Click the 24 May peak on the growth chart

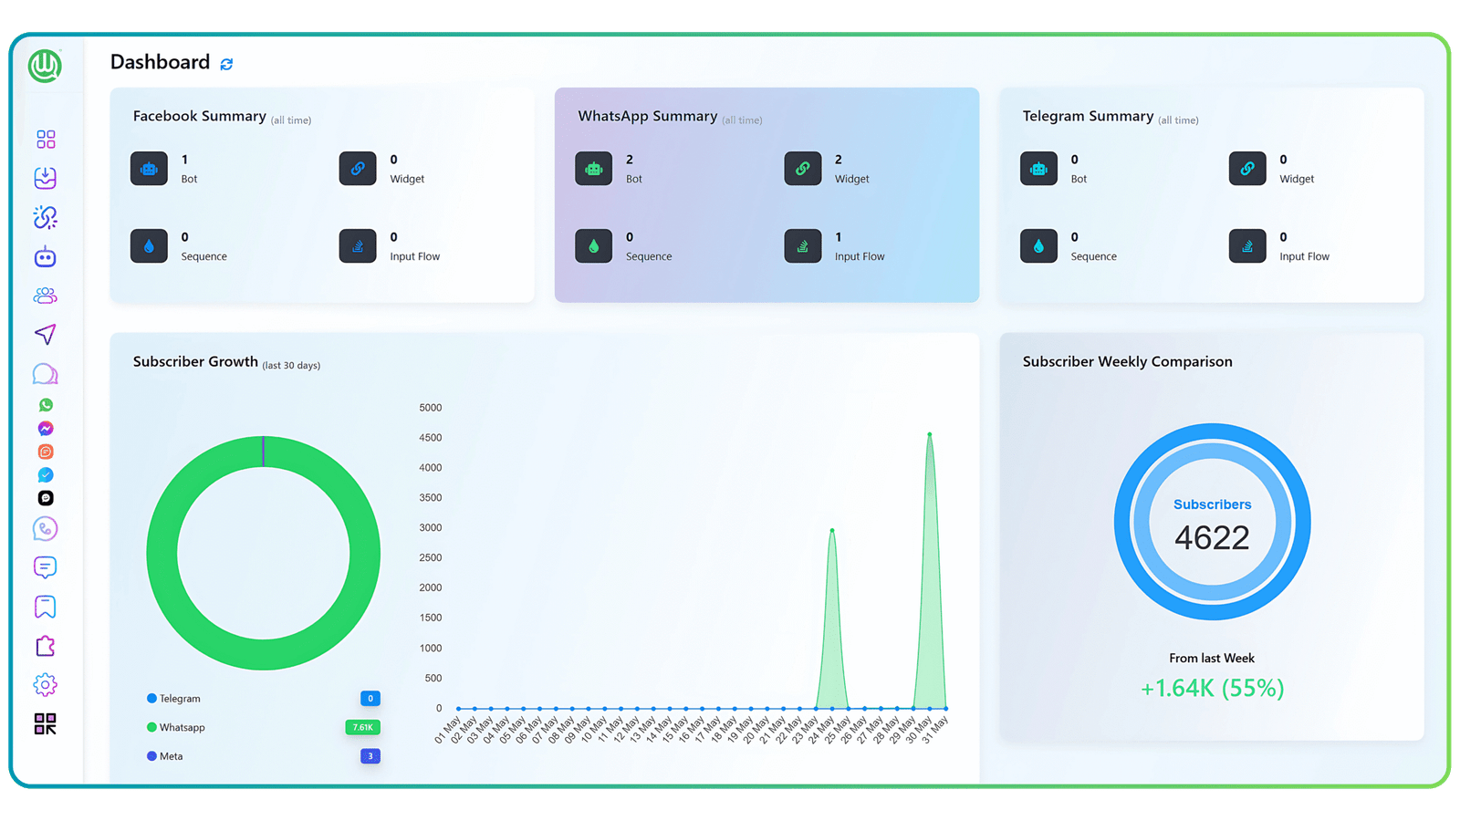832,530
